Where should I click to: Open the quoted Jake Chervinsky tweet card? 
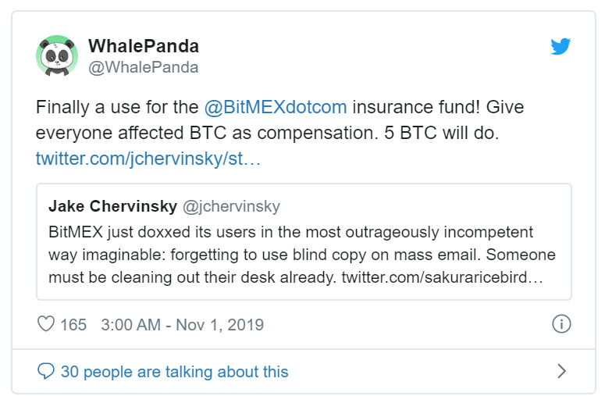click(x=304, y=241)
